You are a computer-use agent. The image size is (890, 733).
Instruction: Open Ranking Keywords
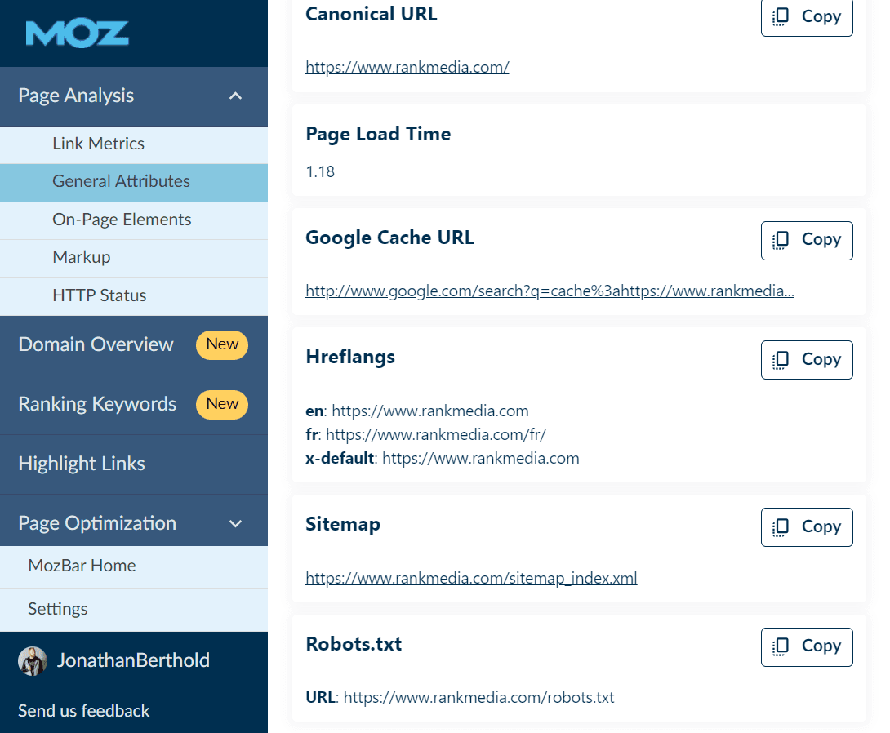pos(97,404)
